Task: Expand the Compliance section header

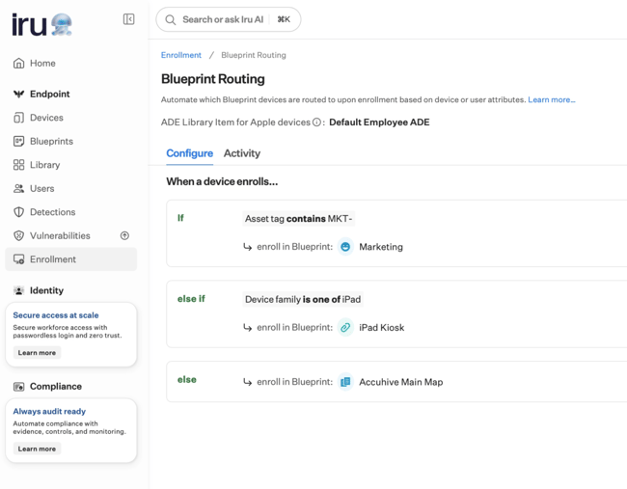Action: 55,386
